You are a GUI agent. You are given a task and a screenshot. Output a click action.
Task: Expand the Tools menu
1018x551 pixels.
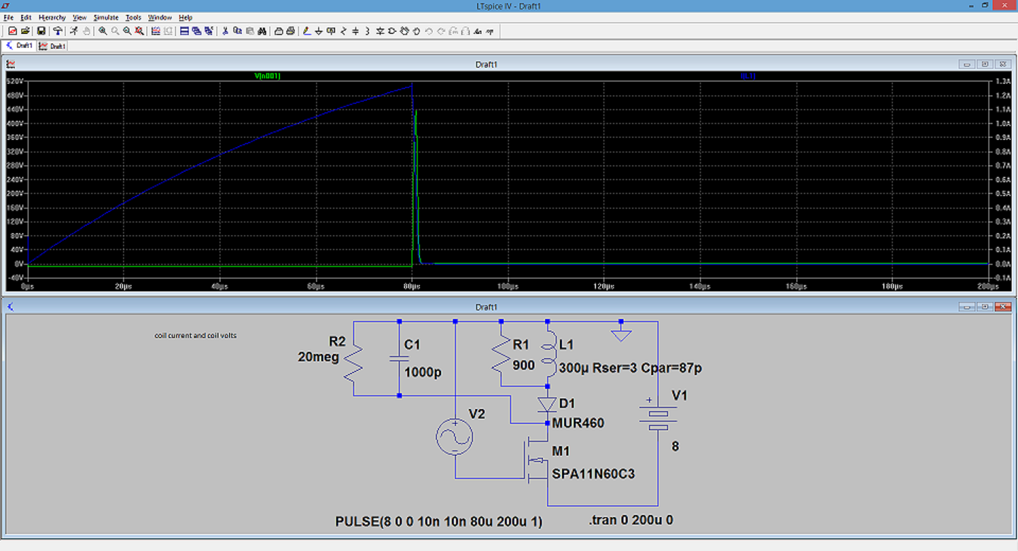[133, 17]
